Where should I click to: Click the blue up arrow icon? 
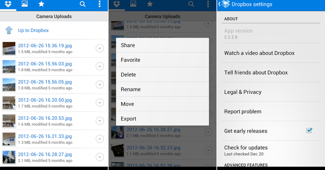point(9,30)
